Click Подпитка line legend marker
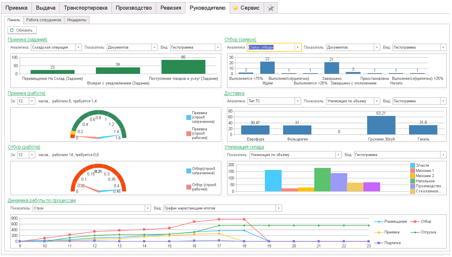 pyautogui.click(x=379, y=243)
